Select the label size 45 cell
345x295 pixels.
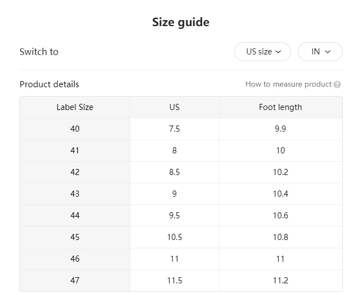point(75,237)
